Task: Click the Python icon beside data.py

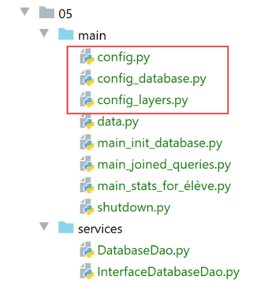Action: [x=86, y=121]
